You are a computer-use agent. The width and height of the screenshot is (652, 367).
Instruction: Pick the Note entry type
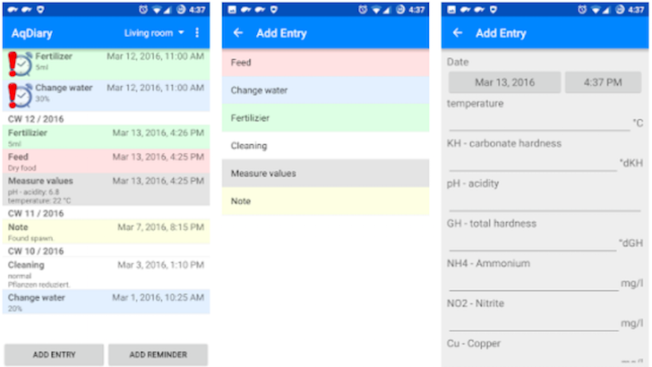(326, 201)
